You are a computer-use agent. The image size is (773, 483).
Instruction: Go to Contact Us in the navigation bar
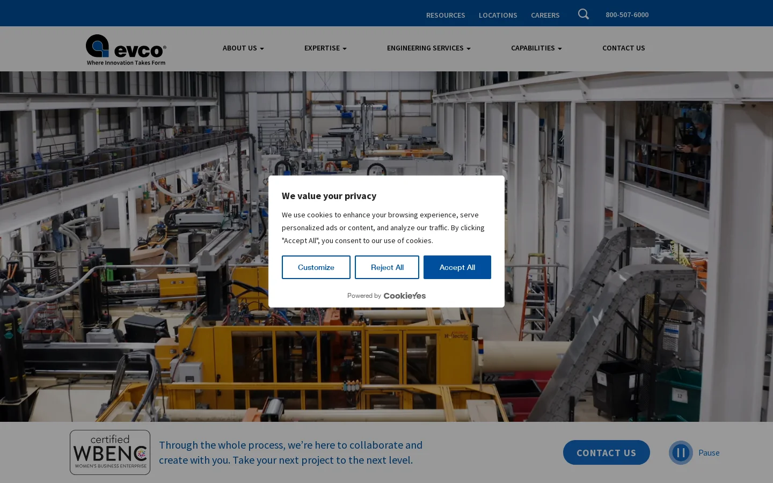[624, 48]
